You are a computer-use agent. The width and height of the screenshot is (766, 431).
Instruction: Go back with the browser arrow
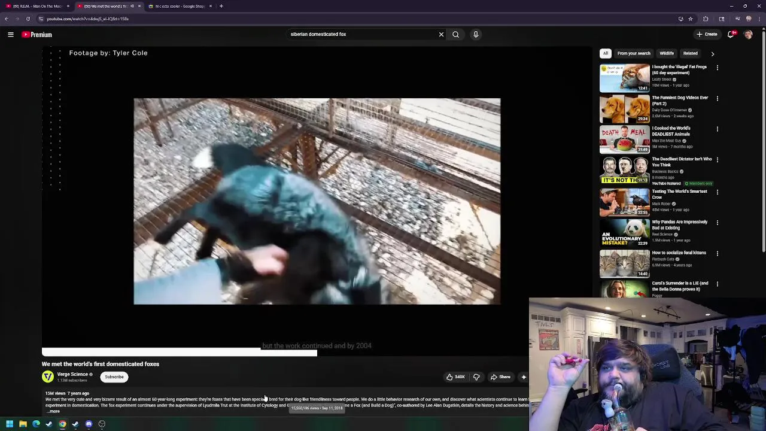pyautogui.click(x=6, y=19)
